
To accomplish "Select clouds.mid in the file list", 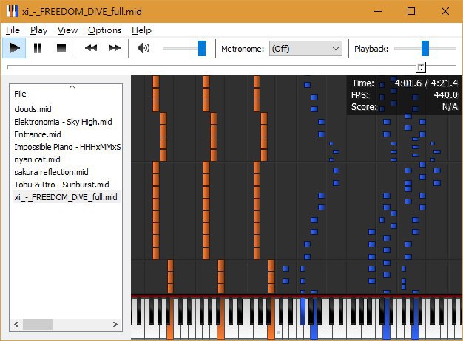I will 33,109.
